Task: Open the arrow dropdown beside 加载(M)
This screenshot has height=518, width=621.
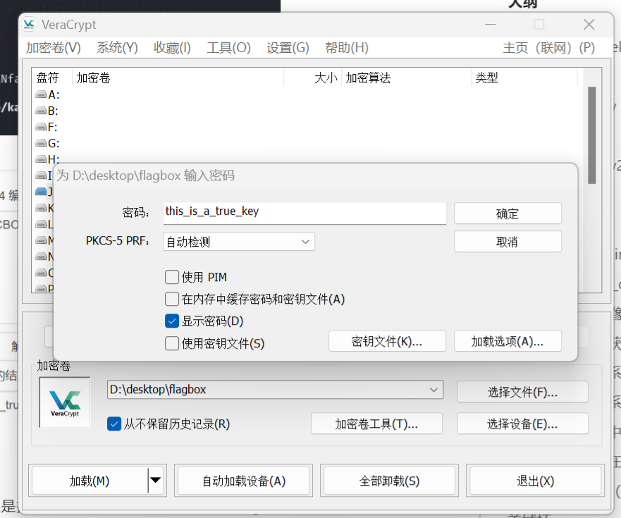Action: click(156, 481)
